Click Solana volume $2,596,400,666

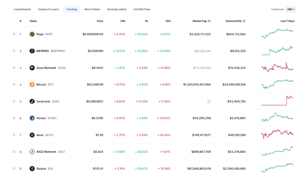coord(234,169)
